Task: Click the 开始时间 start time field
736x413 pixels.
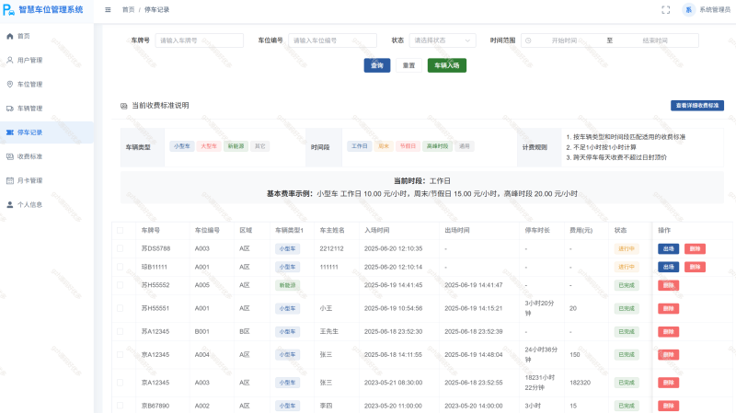Action: coord(564,40)
